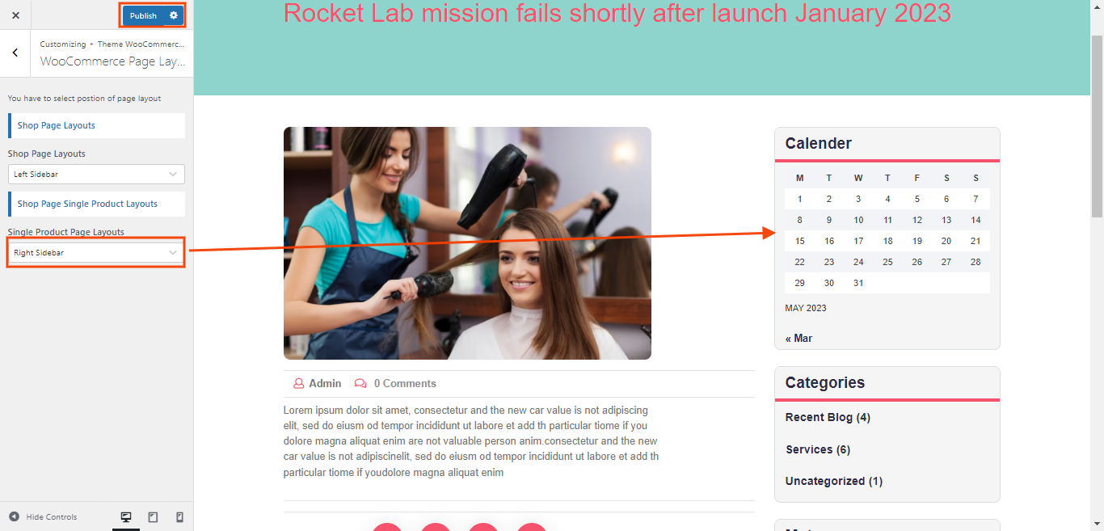
Task: Click the hairdresser featured image
Action: 467,243
